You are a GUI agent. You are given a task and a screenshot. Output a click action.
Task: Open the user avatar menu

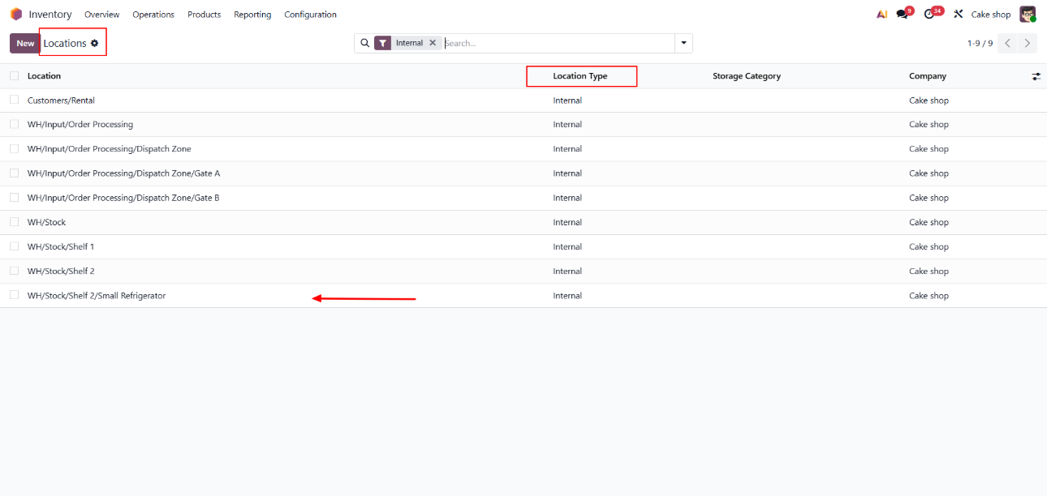[x=1028, y=15]
